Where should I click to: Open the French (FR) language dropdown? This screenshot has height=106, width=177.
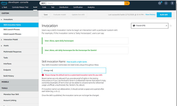(x=150, y=26)
